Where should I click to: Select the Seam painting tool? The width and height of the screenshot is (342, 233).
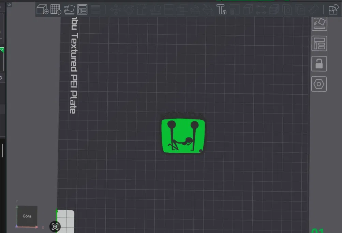point(208,10)
